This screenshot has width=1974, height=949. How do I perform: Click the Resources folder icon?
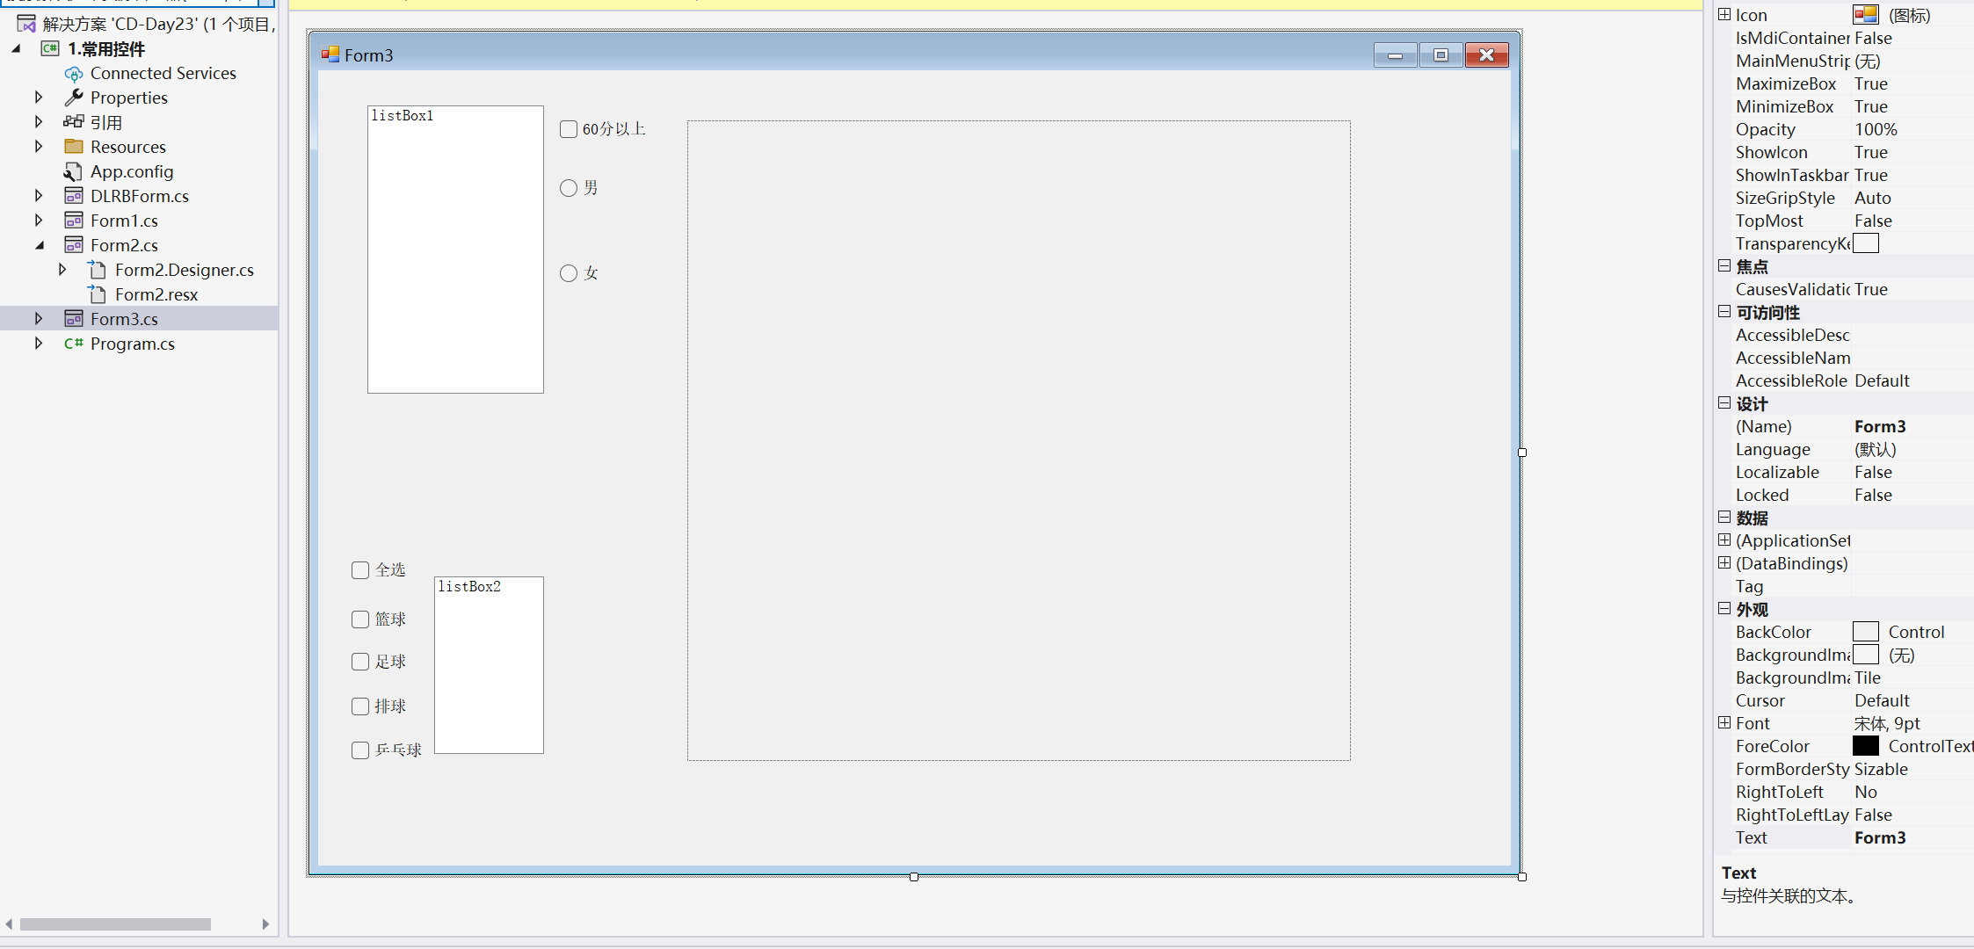(74, 147)
